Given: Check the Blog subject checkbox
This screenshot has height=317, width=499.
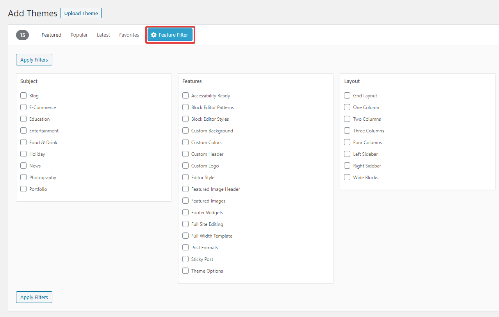Looking at the screenshot, I should coord(23,95).
